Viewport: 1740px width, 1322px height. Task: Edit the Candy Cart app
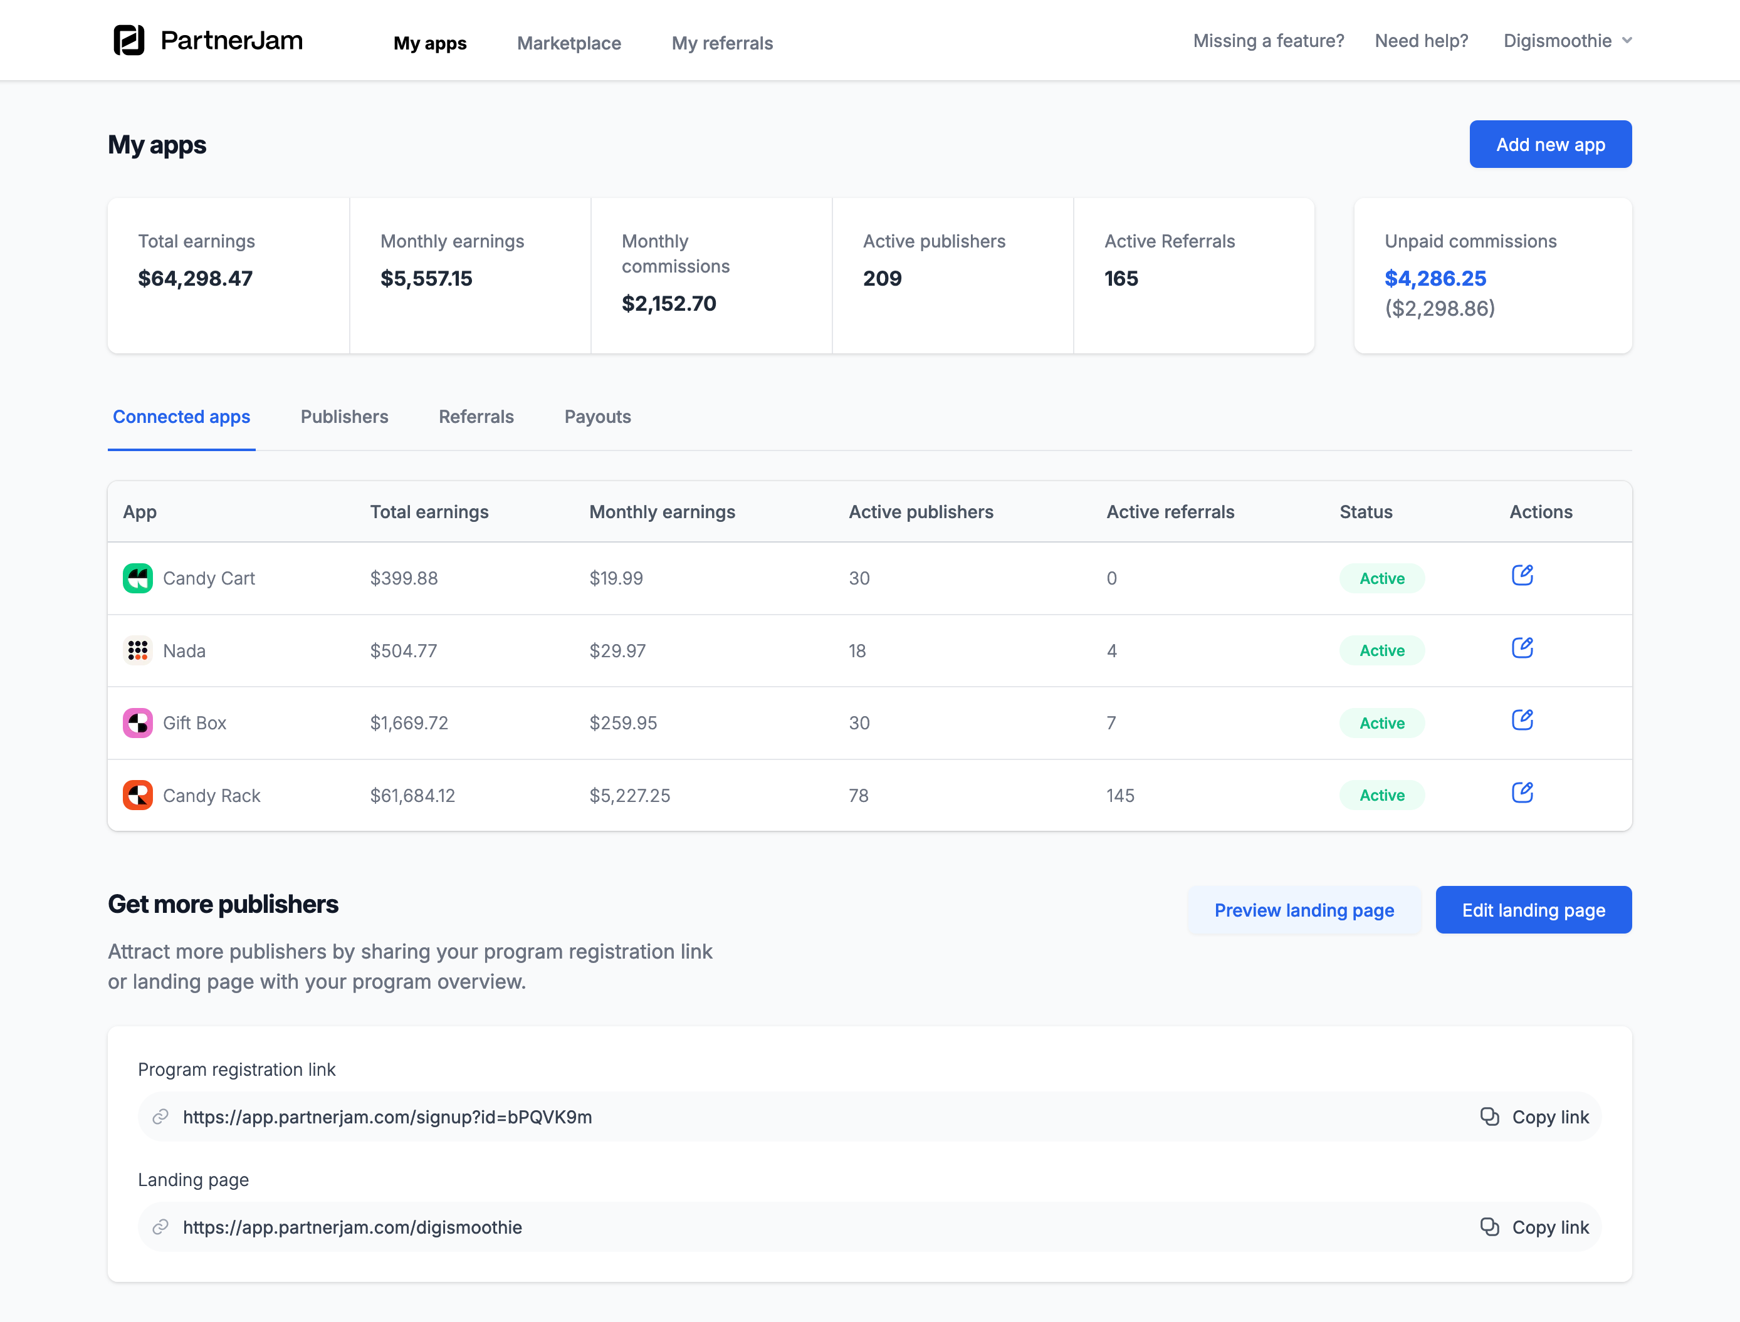coord(1521,575)
